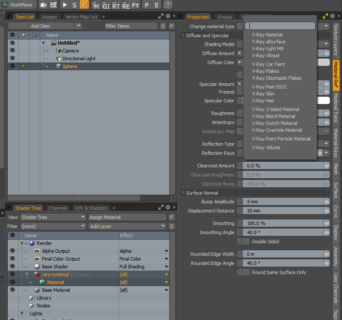342x320 pixels.
Task: Collapse the Surface Normal section
Action: 183,193
